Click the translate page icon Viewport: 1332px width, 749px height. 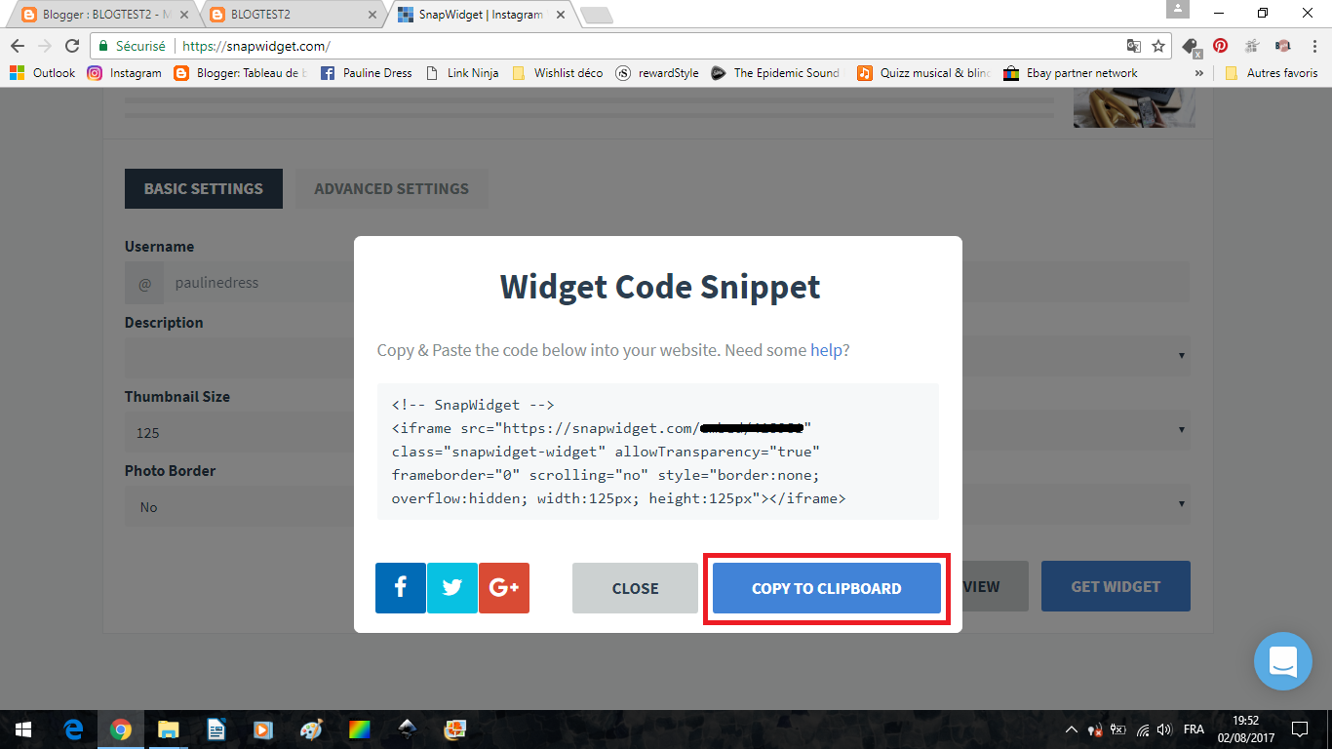click(1133, 46)
